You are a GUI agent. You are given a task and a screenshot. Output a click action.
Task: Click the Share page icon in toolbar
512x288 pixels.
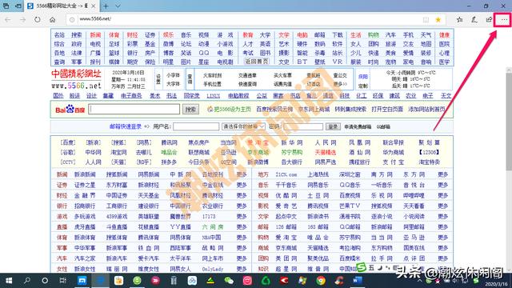[x=489, y=19]
